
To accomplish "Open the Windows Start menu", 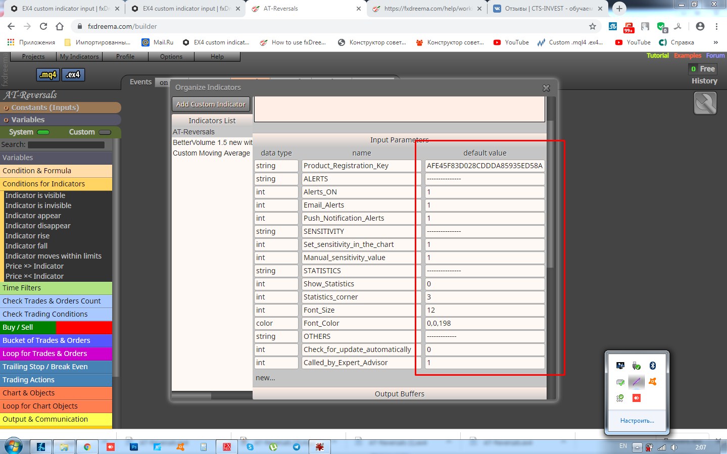I will (x=14, y=446).
